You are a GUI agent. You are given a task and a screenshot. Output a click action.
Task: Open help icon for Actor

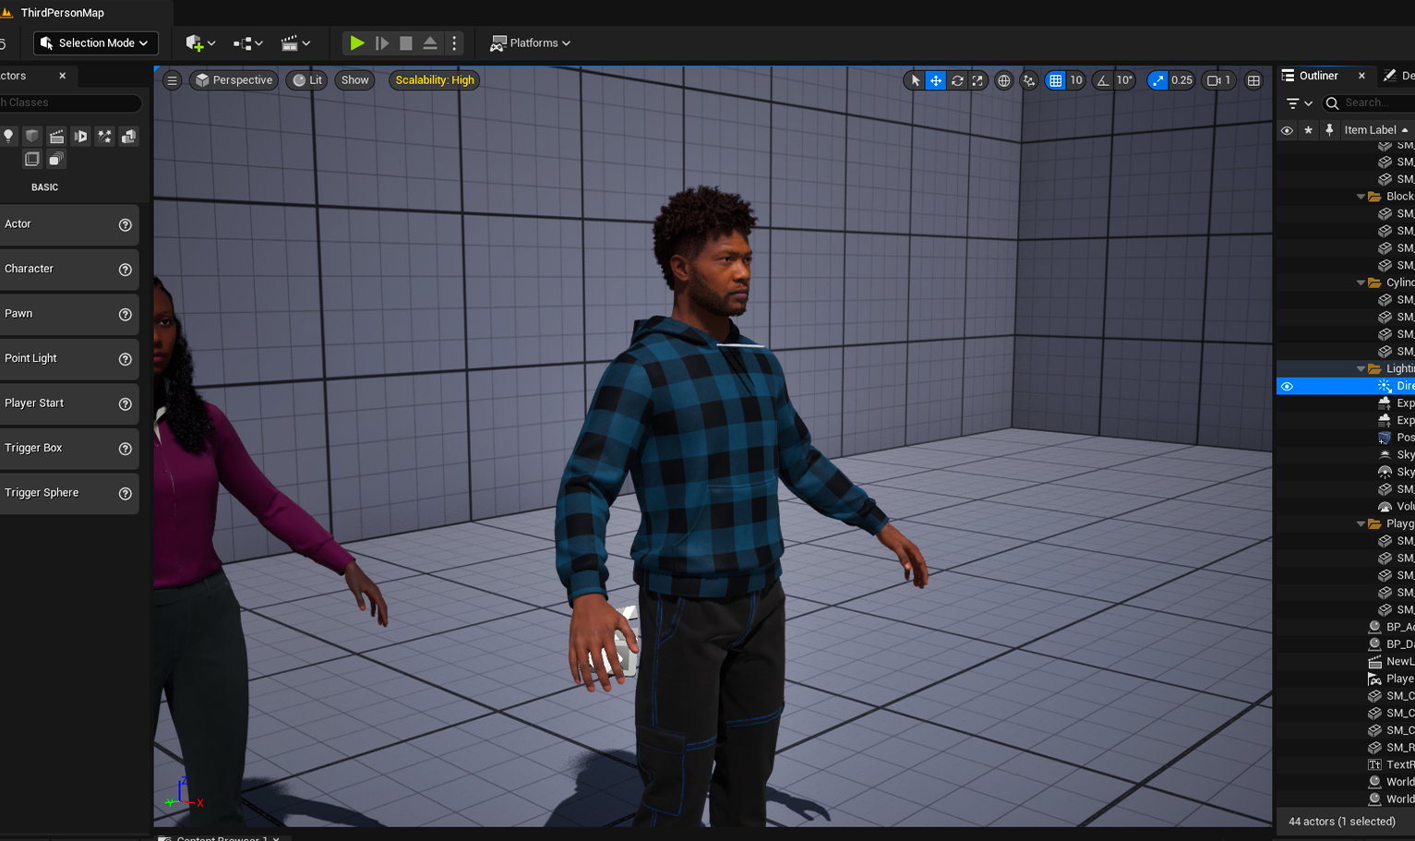click(126, 225)
